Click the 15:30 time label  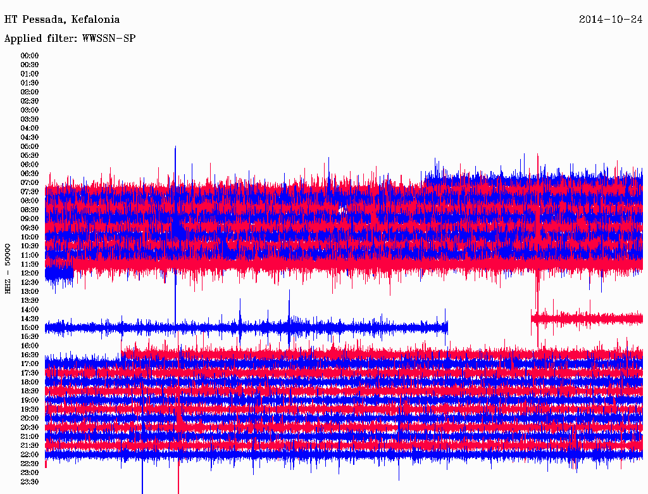point(30,337)
